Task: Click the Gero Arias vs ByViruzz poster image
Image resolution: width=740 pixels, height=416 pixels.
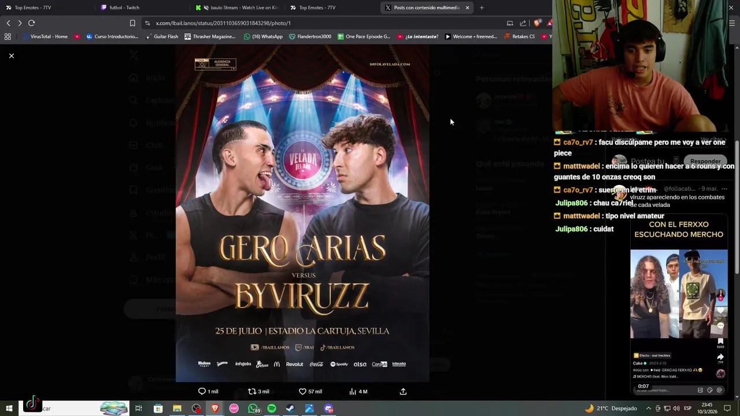Action: 302,214
